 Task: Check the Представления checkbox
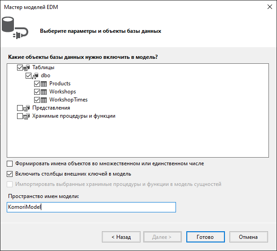click(19, 108)
